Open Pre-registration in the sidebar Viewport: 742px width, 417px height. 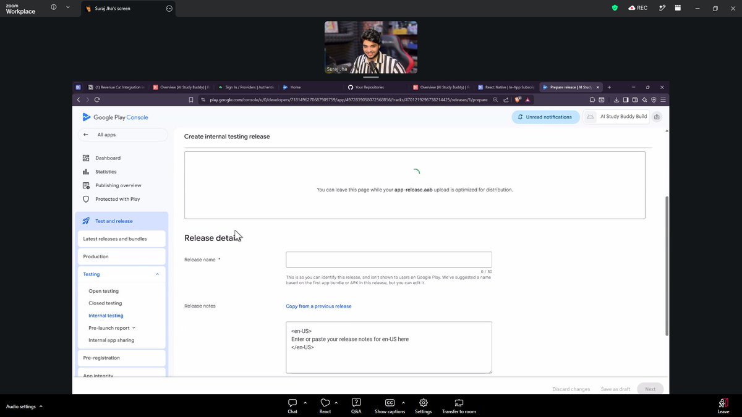122,358
